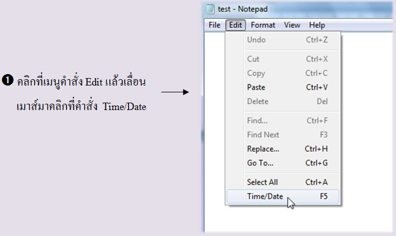Image resolution: width=396 pixels, height=236 pixels.
Task: Choose Paste from the Edit menu
Action: 283,87
